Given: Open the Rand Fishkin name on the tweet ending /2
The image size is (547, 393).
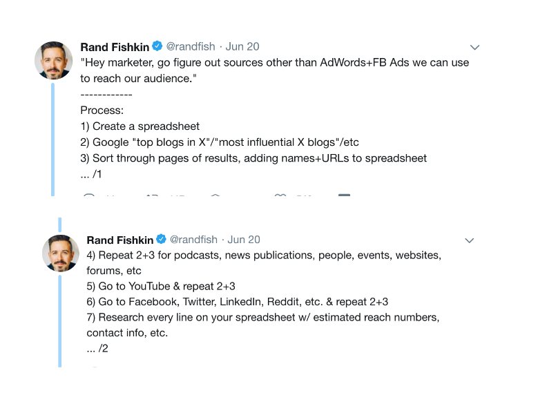Looking at the screenshot, I should (x=120, y=240).
